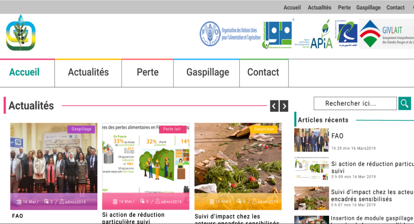The height and width of the screenshot is (224, 414).
Task: Click '16 Mar/' date on the Perte lait card
Action: tap(127, 202)
